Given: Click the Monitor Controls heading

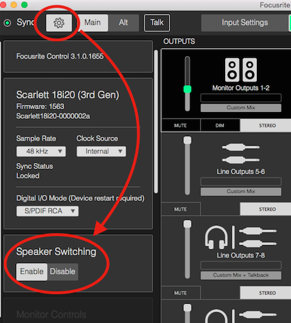Looking at the screenshot, I should click(x=51, y=315).
